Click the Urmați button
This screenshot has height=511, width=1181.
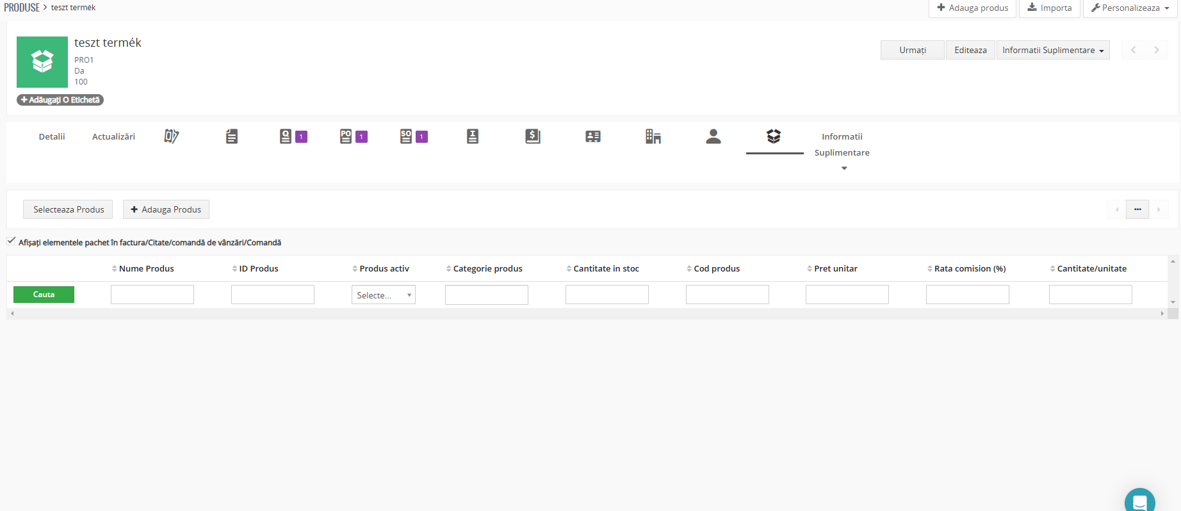click(x=913, y=50)
